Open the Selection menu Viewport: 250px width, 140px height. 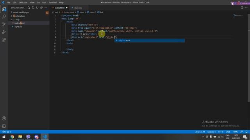(23, 3)
